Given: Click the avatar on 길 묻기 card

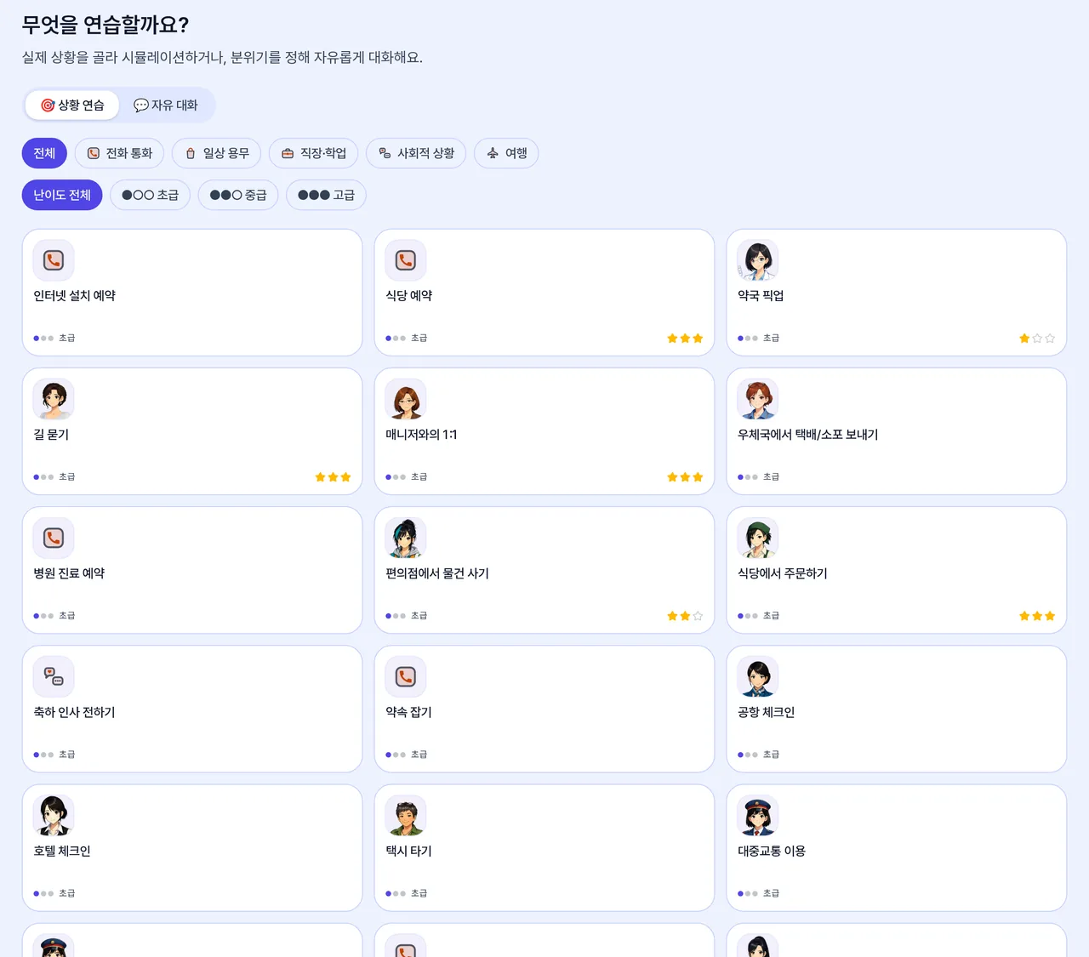Looking at the screenshot, I should click(54, 399).
